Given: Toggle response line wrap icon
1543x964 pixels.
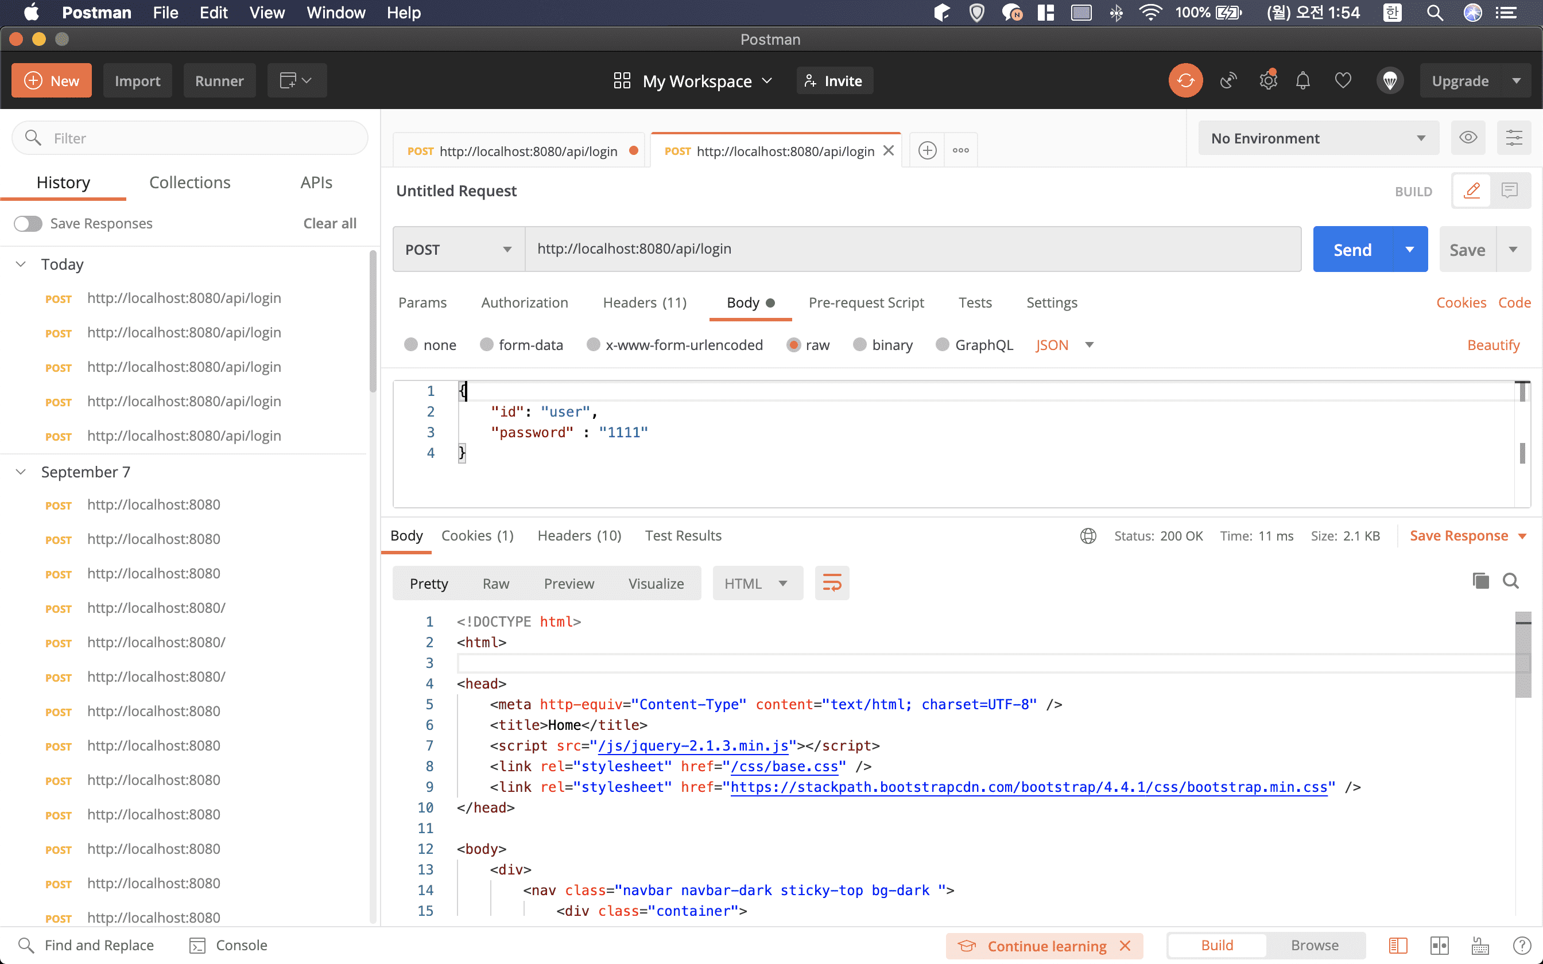Looking at the screenshot, I should [x=832, y=583].
